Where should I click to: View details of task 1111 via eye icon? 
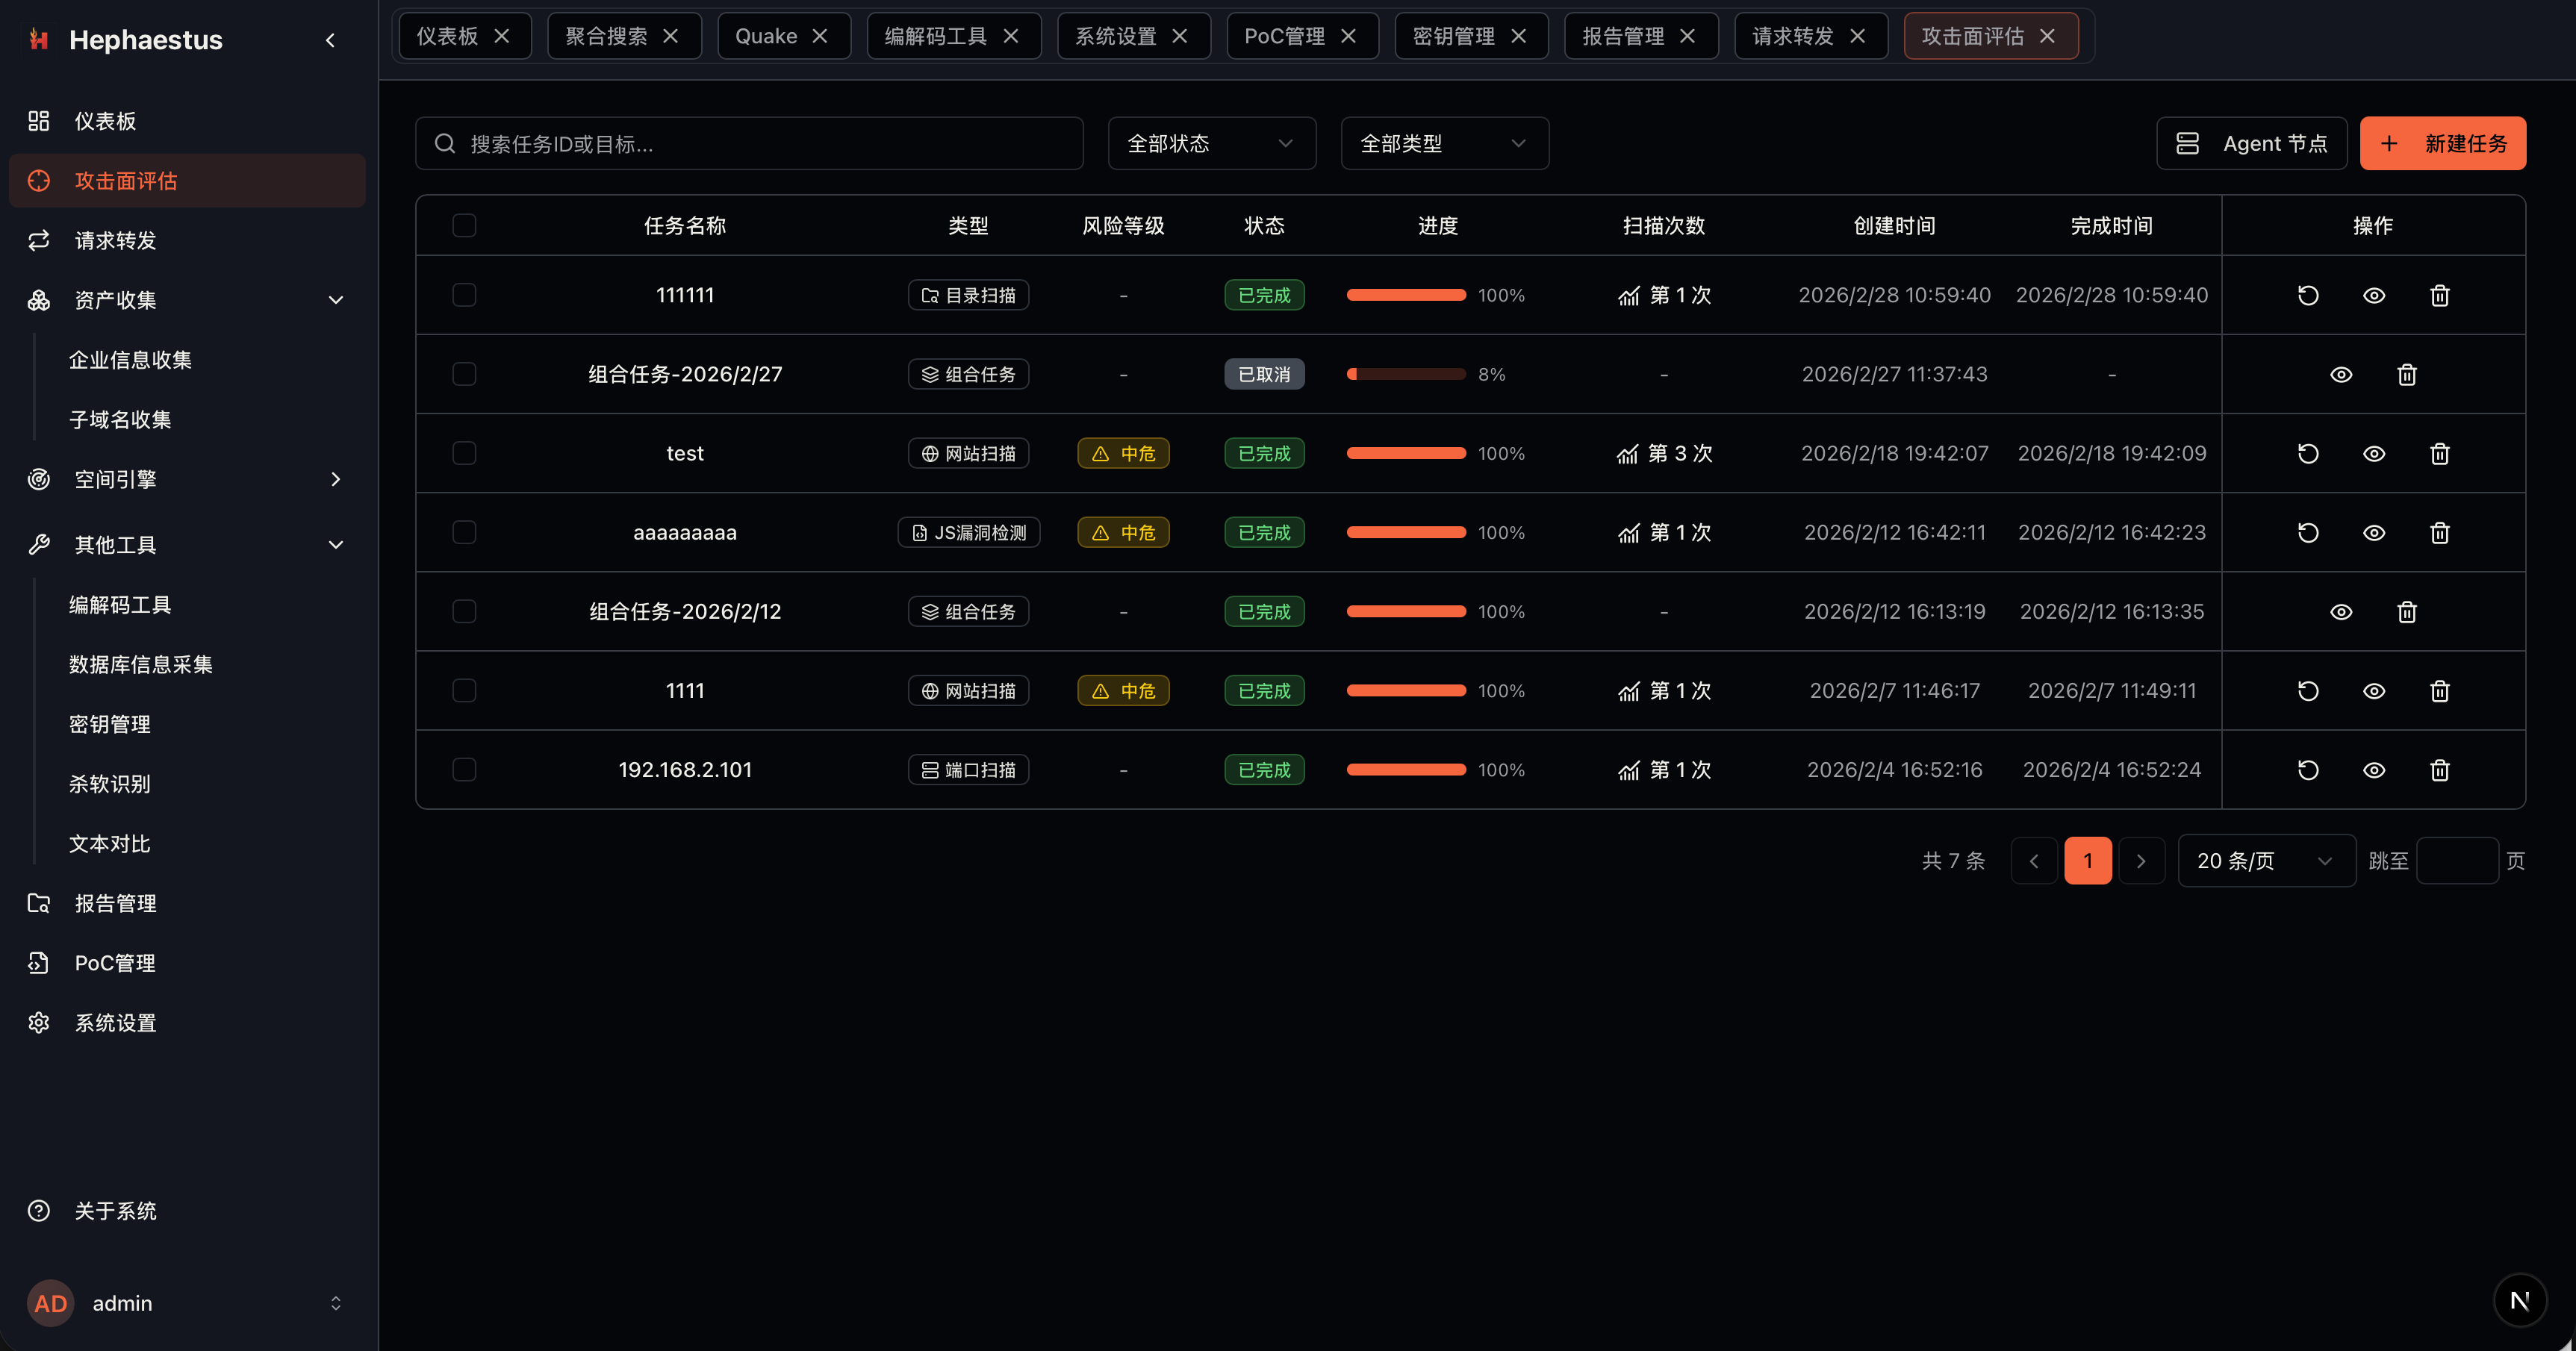coord(2373,690)
